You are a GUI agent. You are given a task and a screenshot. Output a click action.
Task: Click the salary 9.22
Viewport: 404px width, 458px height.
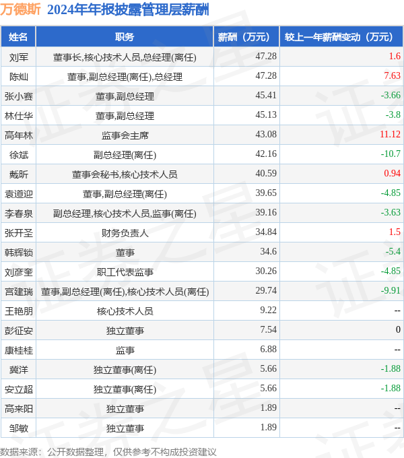(268, 310)
